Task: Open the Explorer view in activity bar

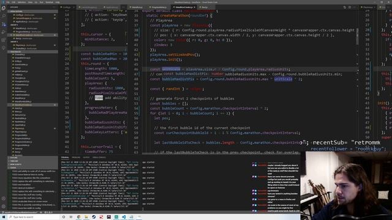Action: point(4,8)
